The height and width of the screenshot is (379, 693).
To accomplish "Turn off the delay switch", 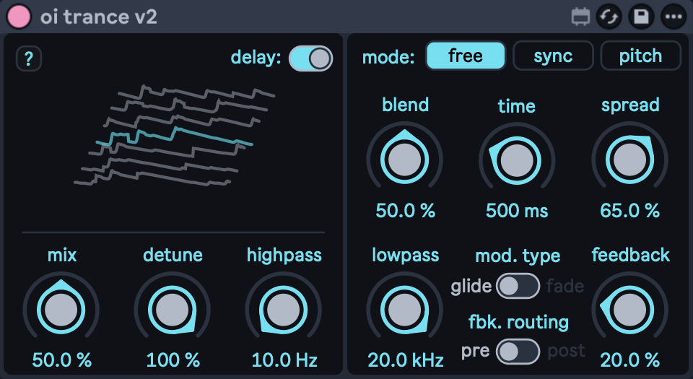I will click(x=310, y=58).
